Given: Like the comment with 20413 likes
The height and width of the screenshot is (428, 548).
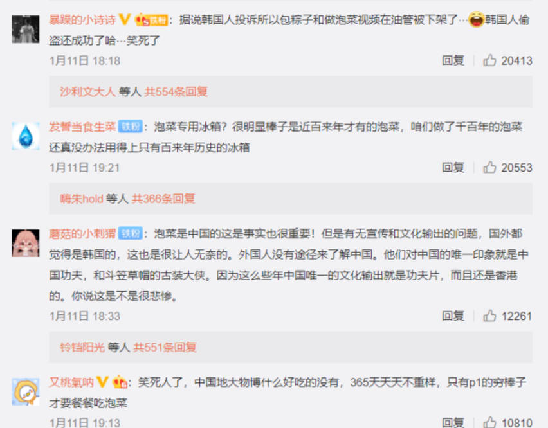Looking at the screenshot, I should click(489, 60).
